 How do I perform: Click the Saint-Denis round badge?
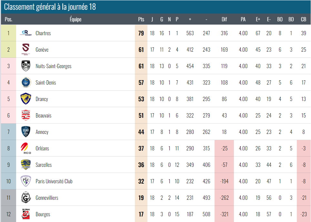(x=26, y=82)
